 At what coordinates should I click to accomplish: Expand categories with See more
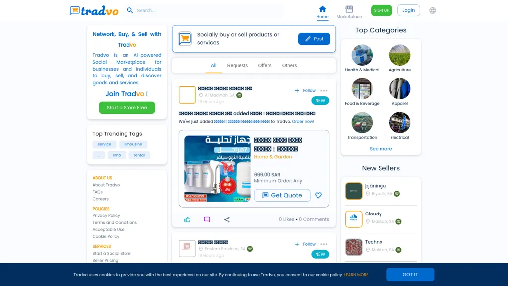[x=381, y=149]
